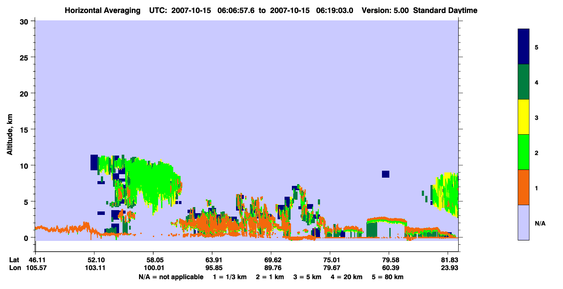This screenshot has width=563, height=289.
Task: Click the end time '06:19:03.0'
Action: [334, 10]
